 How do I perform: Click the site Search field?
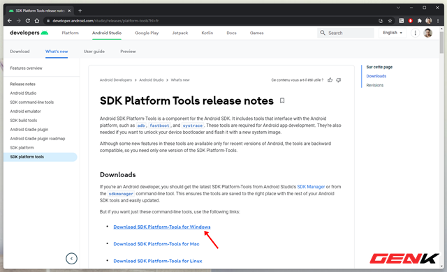click(x=346, y=33)
